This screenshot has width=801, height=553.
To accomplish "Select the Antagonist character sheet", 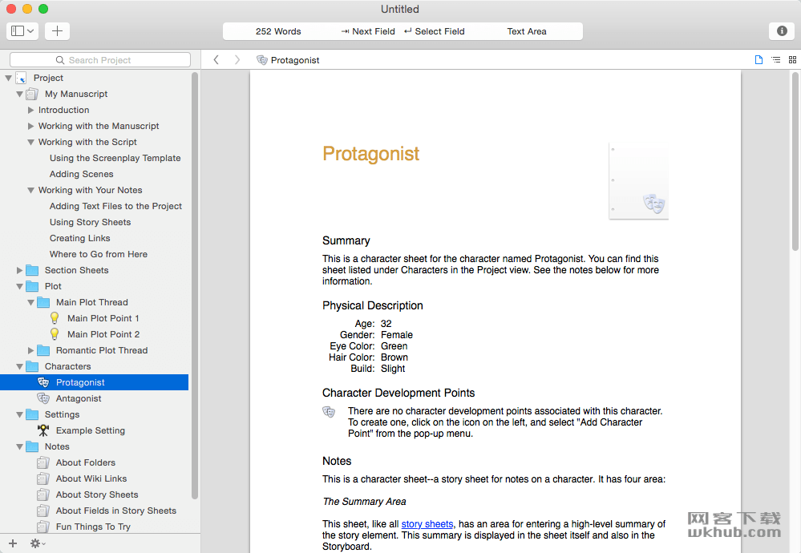I will pos(79,398).
